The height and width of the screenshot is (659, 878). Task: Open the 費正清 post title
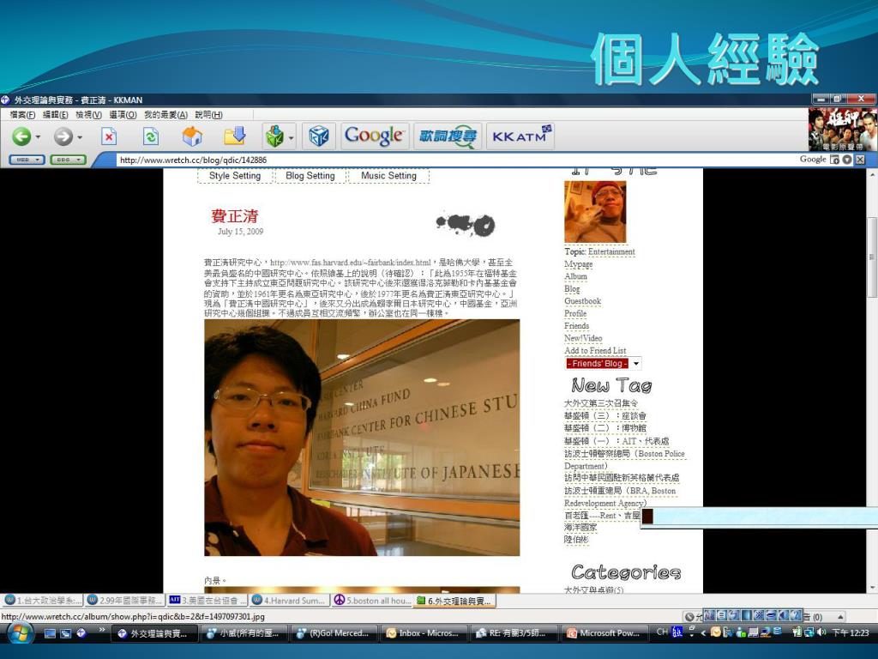click(x=235, y=216)
